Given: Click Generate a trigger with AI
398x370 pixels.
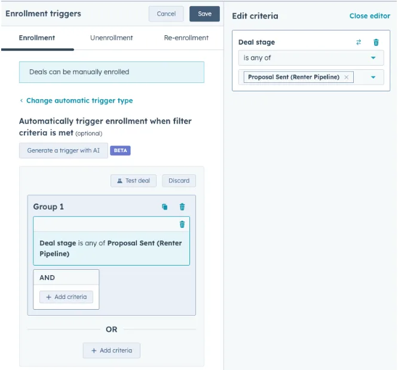Looking at the screenshot, I should pos(63,150).
